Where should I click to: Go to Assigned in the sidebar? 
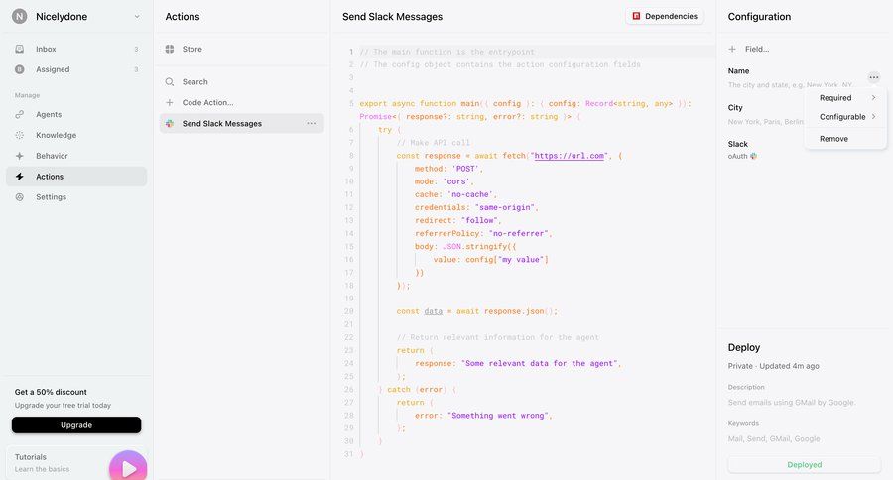click(76, 69)
